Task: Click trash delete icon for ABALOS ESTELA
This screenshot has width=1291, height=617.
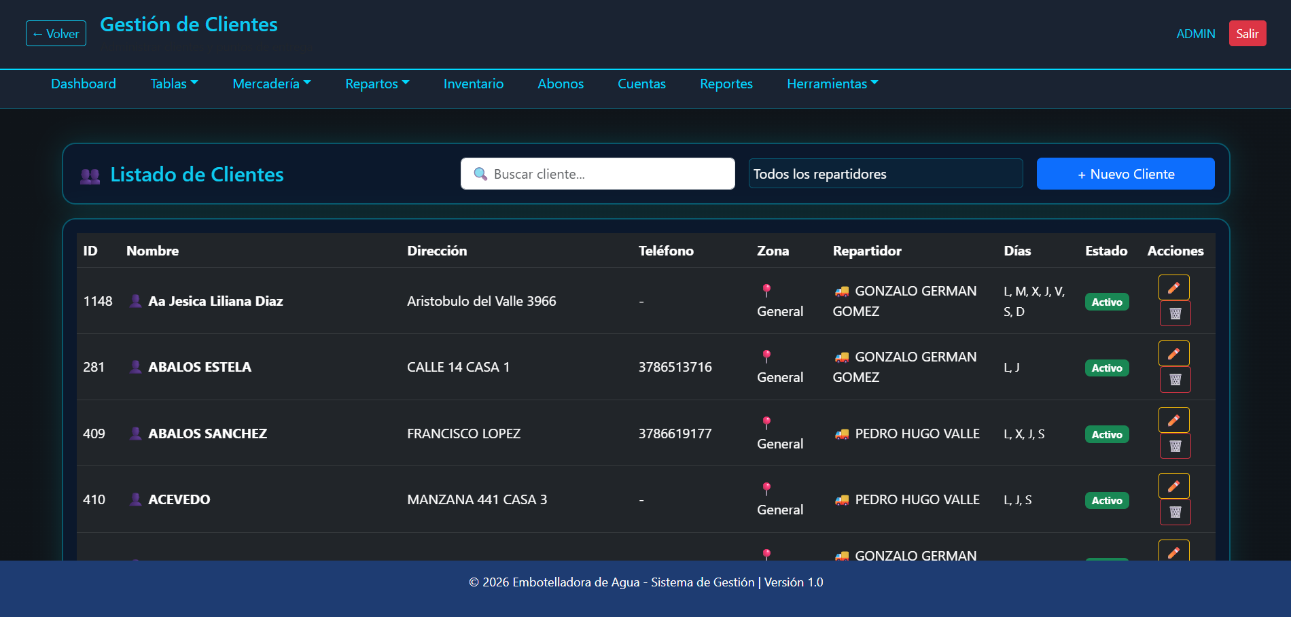Action: (x=1175, y=379)
